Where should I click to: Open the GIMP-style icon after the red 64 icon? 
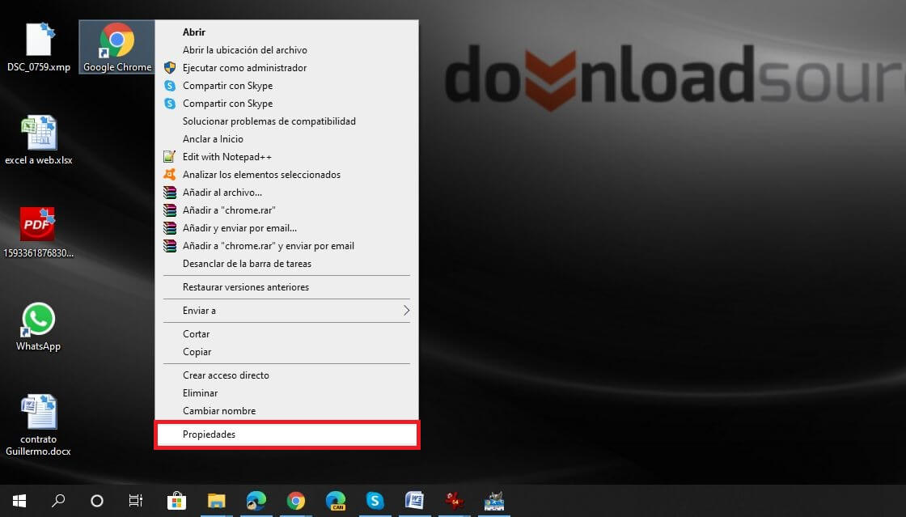494,501
